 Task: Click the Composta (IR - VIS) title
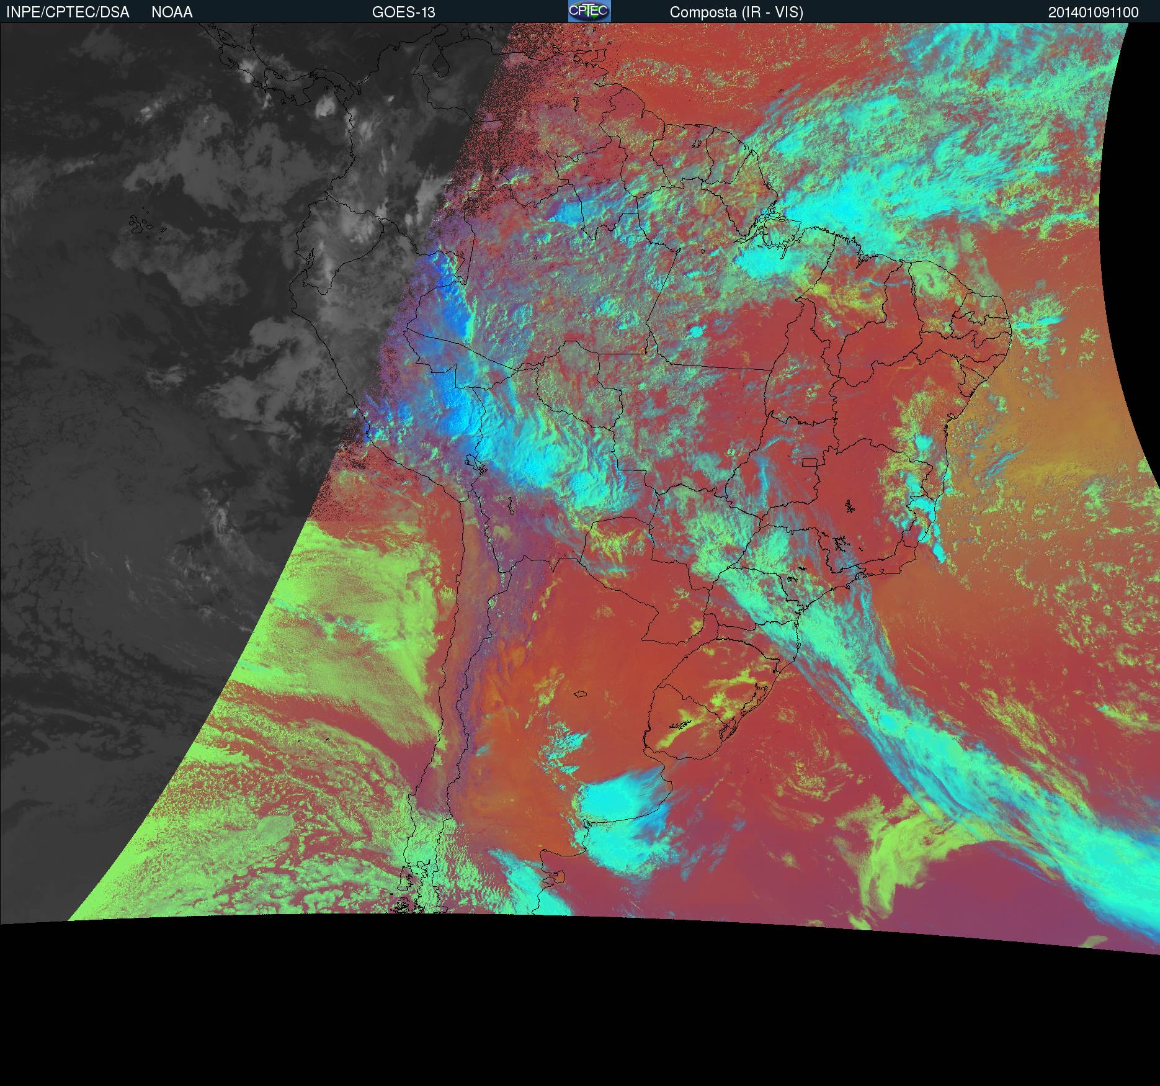[x=736, y=12]
